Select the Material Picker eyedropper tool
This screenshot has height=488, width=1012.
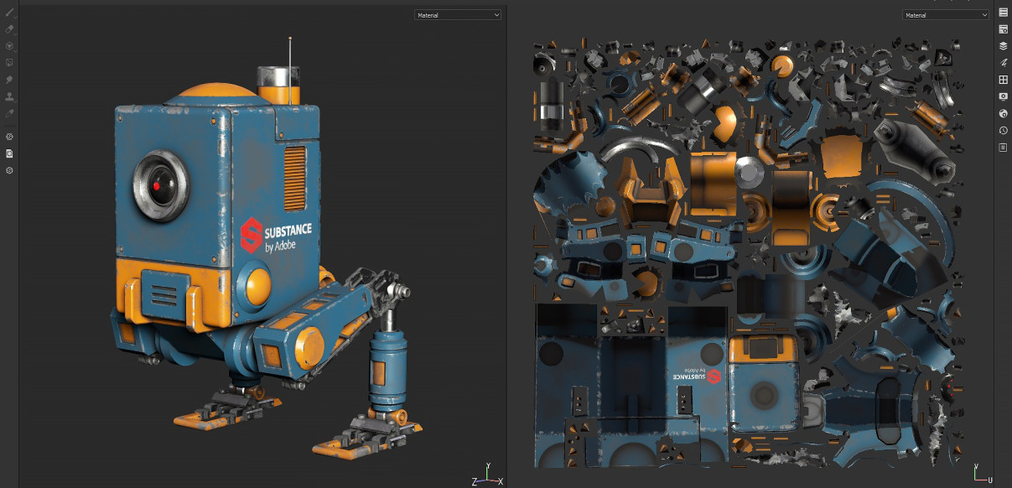coord(10,113)
